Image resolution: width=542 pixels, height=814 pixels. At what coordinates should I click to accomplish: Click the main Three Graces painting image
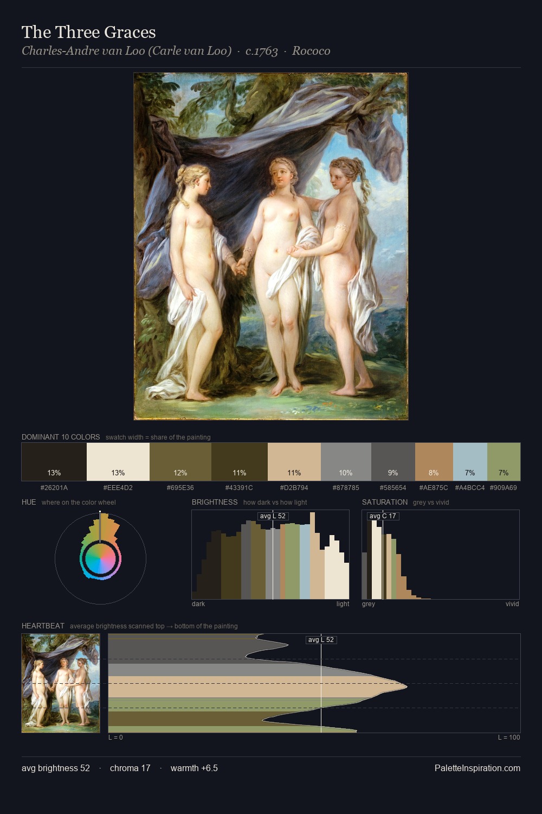pyautogui.click(x=271, y=246)
